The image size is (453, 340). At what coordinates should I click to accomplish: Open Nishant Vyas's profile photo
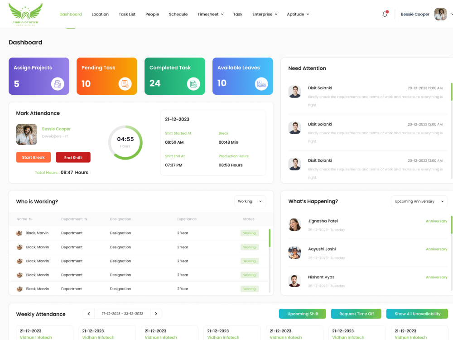(x=294, y=281)
